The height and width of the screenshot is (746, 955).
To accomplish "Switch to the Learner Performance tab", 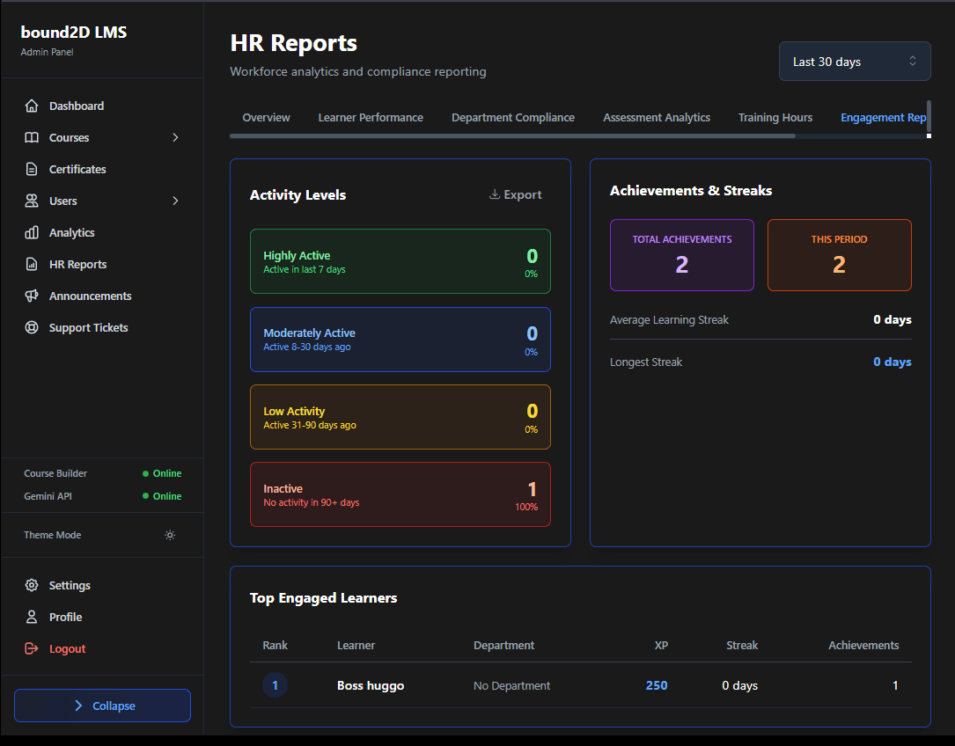I will [371, 118].
